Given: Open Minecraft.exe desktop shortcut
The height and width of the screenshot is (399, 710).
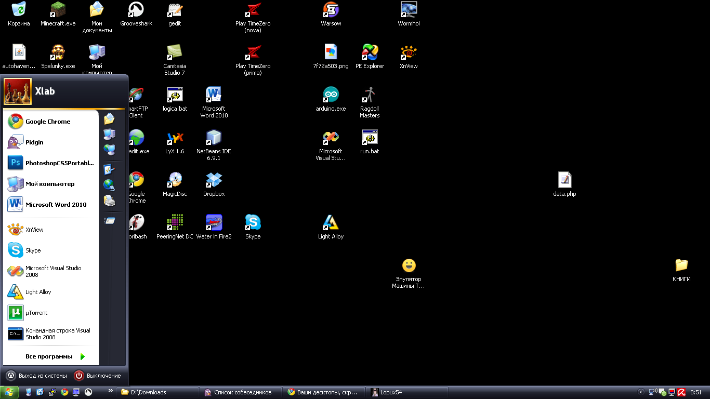Looking at the screenshot, I should click(x=58, y=10).
